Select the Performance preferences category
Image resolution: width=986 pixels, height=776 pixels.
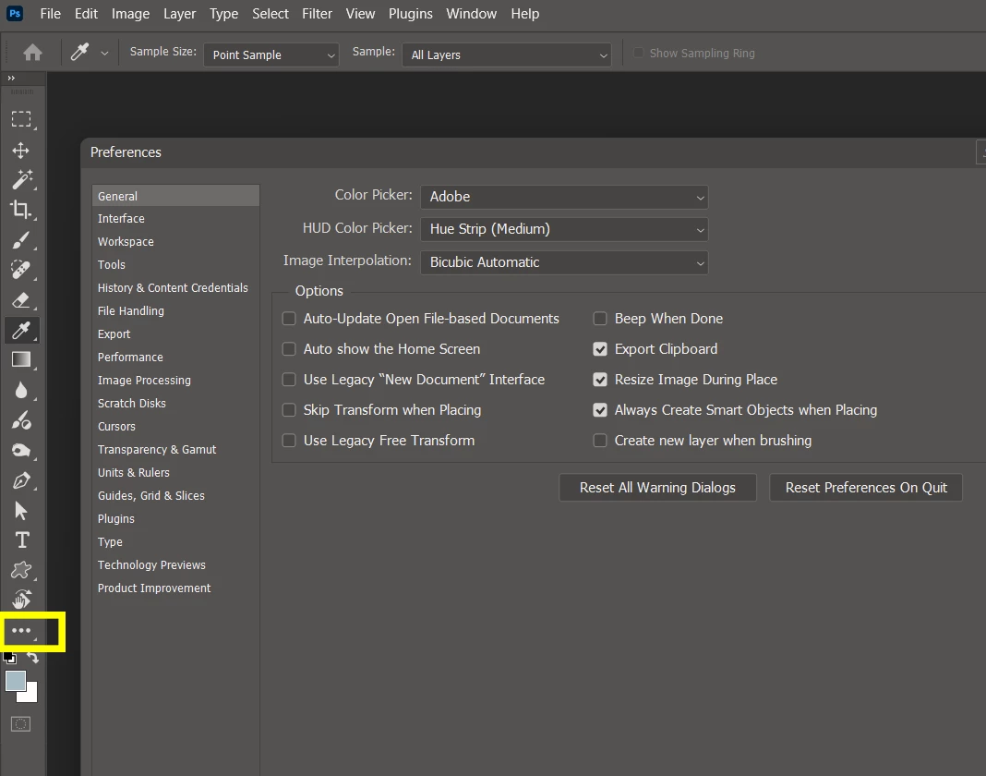[x=175, y=357]
